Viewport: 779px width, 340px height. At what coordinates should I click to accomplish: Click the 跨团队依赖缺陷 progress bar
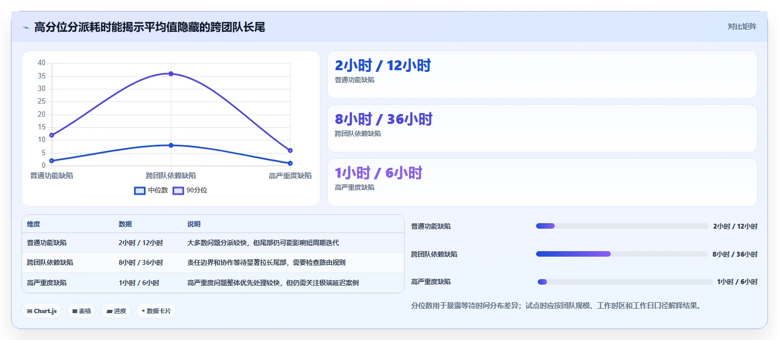(622, 254)
